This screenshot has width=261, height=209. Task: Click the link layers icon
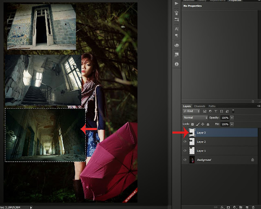[x=216, y=207]
